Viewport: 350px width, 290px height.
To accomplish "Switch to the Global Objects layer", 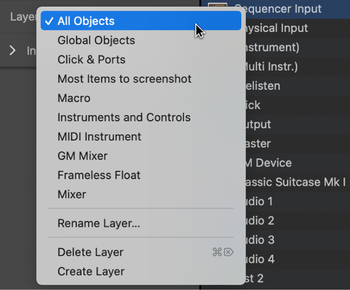I will point(96,40).
